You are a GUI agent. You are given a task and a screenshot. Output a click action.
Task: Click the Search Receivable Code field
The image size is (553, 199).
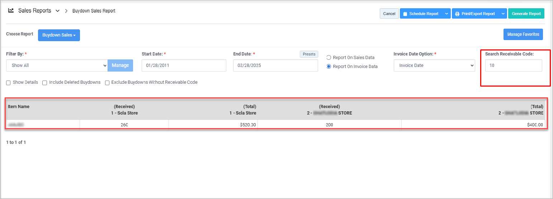click(x=513, y=65)
